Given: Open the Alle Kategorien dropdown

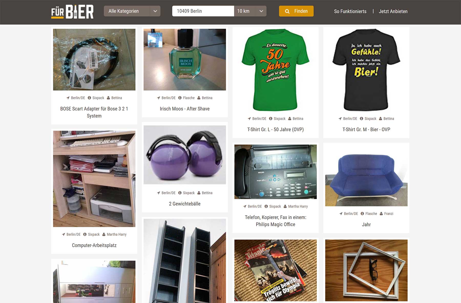Looking at the screenshot, I should tap(132, 11).
